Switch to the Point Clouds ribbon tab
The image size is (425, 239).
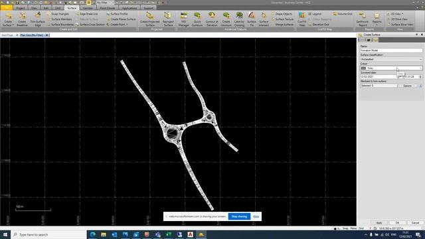click(x=108, y=8)
